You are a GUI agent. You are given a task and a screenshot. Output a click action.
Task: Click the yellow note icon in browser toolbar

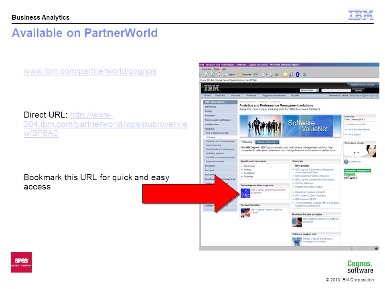(x=285, y=75)
